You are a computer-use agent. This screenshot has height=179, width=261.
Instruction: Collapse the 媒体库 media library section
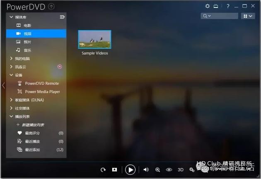coord(11,17)
